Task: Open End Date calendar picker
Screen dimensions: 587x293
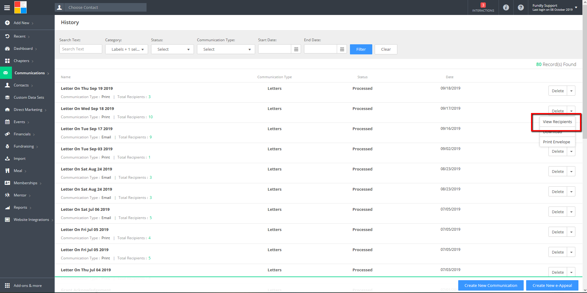Action: [x=342, y=49]
